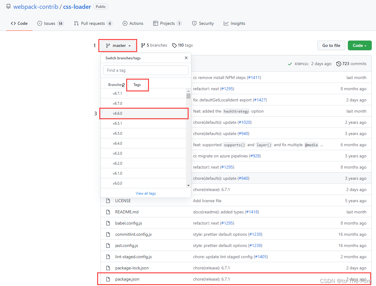Open the Pull requests tab

[x=93, y=23]
